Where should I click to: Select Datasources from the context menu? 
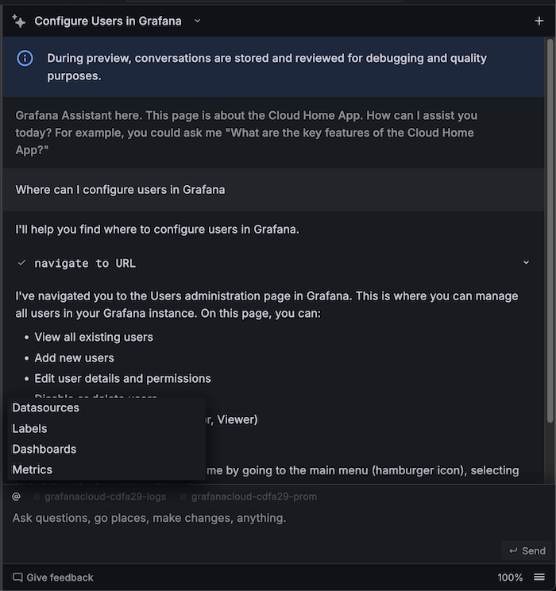pyautogui.click(x=46, y=408)
